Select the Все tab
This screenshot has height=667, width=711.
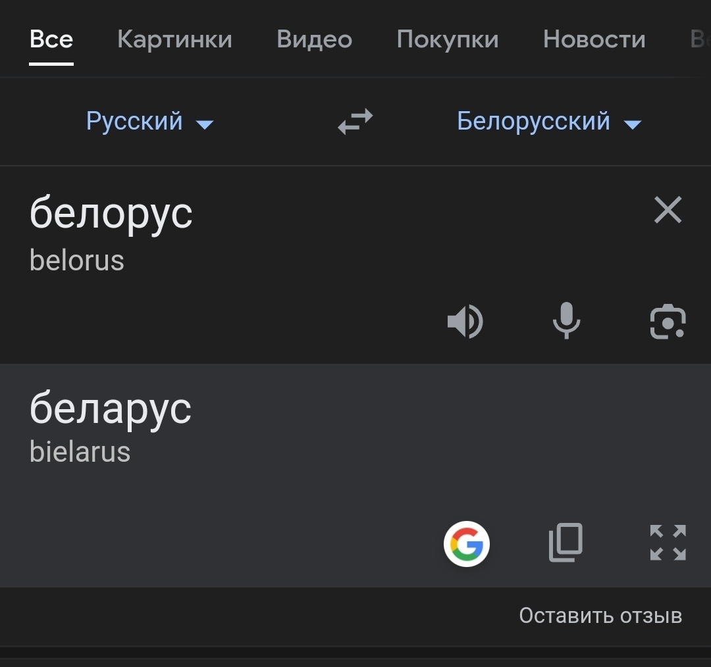pyautogui.click(x=51, y=39)
